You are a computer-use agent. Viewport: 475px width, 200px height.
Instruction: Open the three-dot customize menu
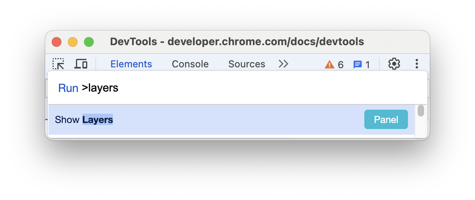(x=417, y=64)
